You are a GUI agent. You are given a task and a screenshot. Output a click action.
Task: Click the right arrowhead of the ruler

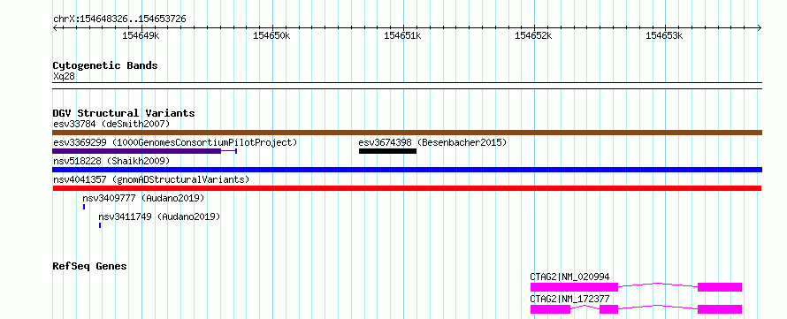pyautogui.click(x=760, y=28)
